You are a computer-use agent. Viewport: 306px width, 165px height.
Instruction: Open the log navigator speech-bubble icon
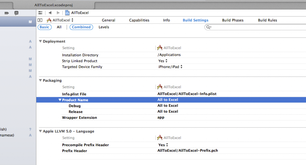tap(17, 13)
